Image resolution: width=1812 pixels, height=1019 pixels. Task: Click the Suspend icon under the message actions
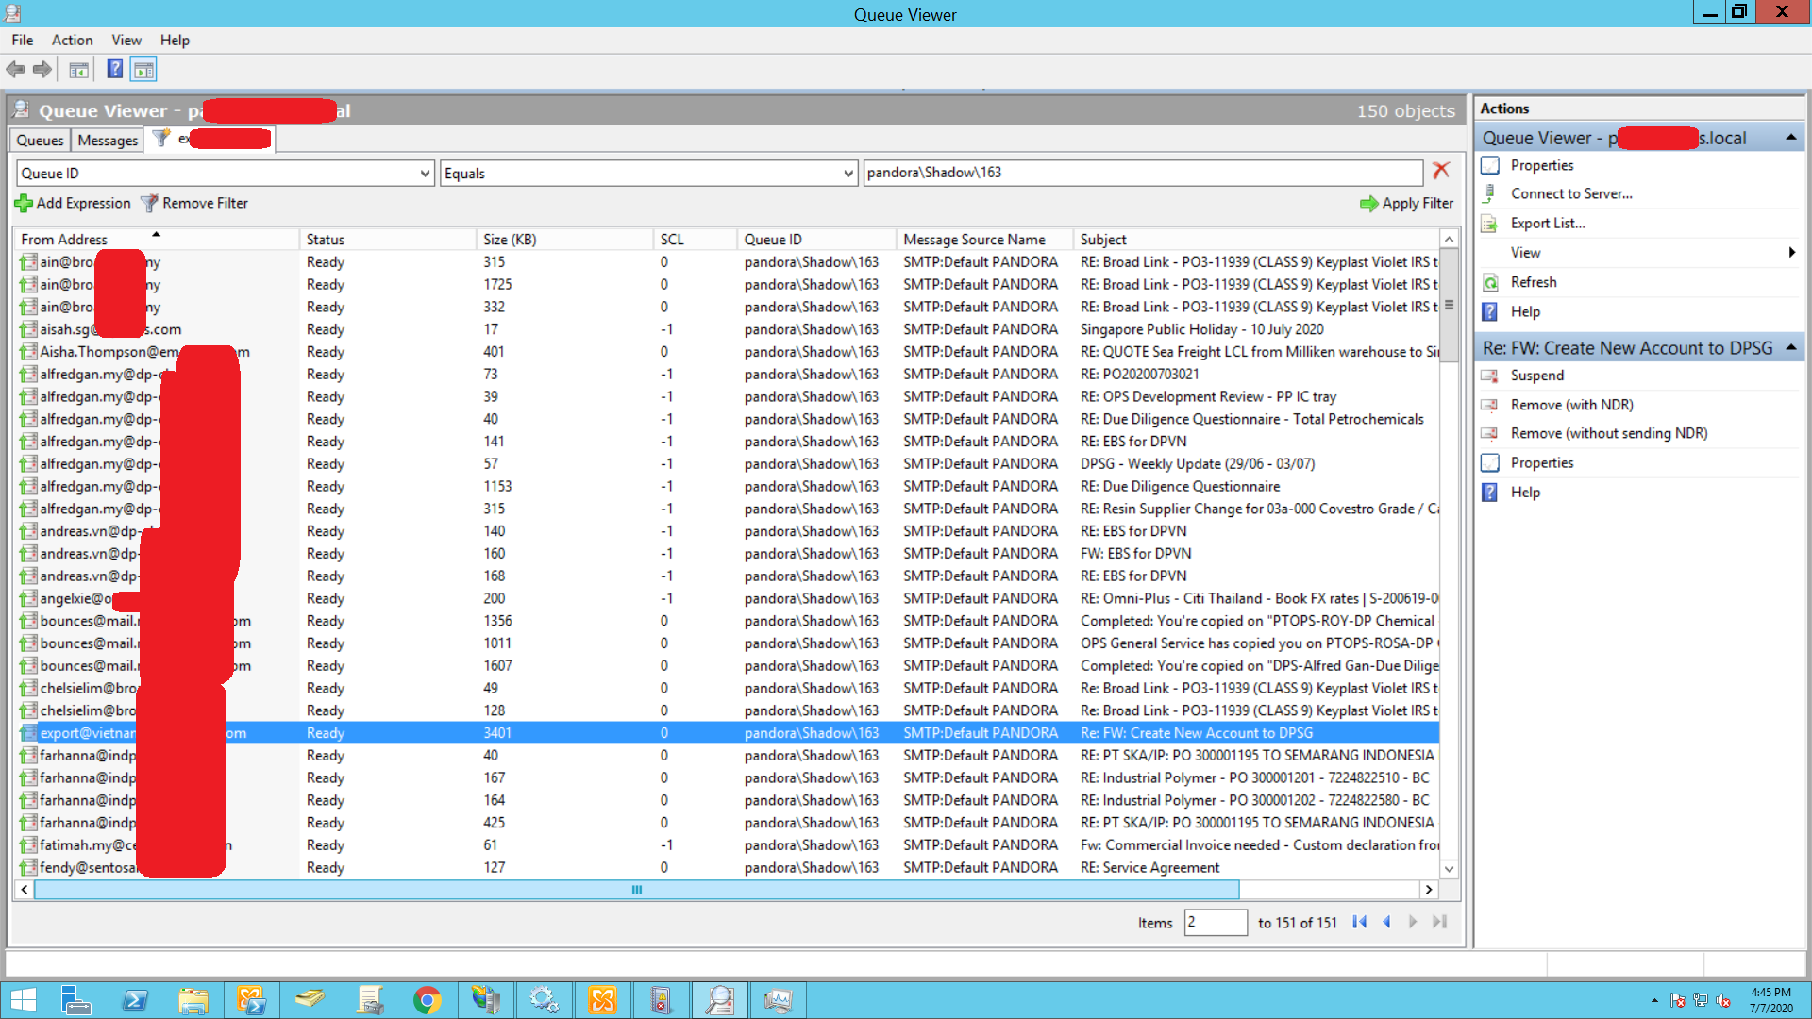(x=1490, y=375)
